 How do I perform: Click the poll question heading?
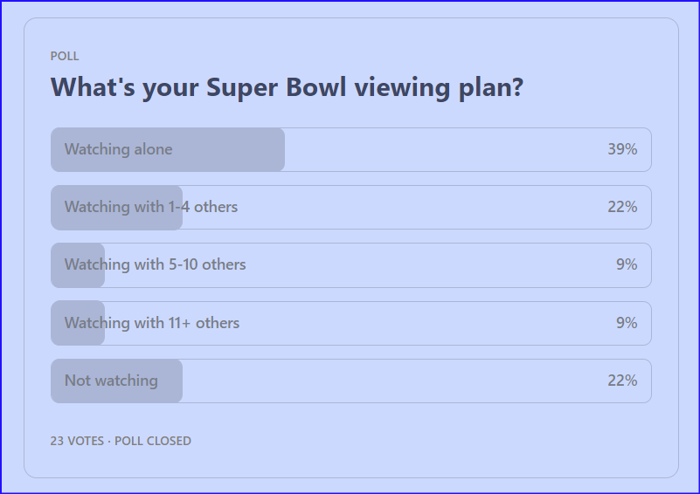287,88
